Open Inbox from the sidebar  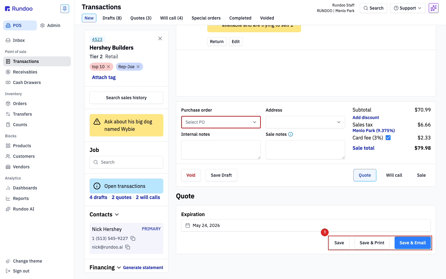coord(37,40)
